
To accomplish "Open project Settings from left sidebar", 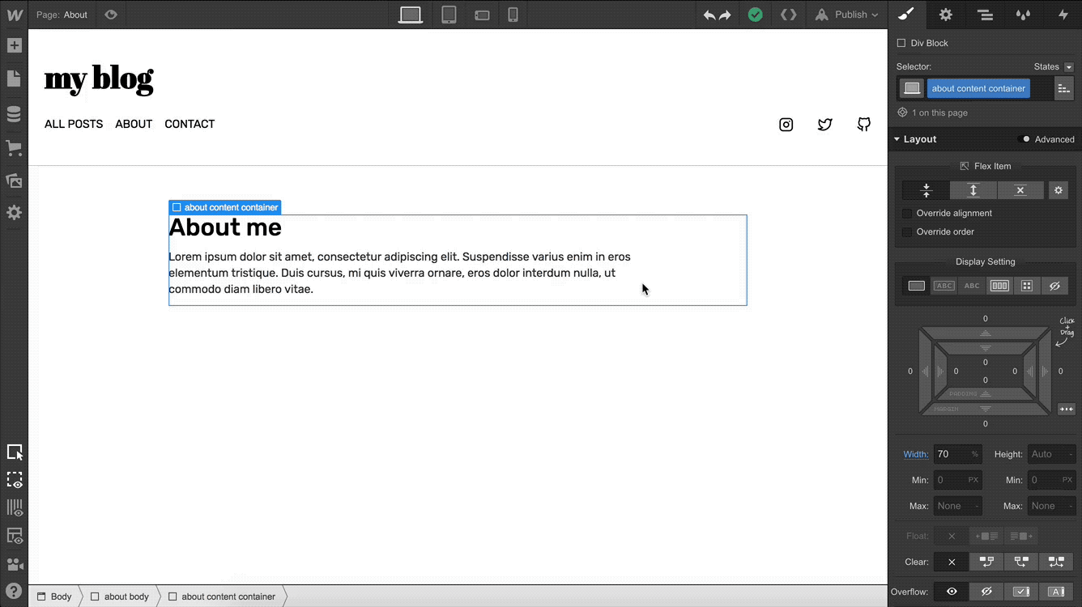I will 14,213.
